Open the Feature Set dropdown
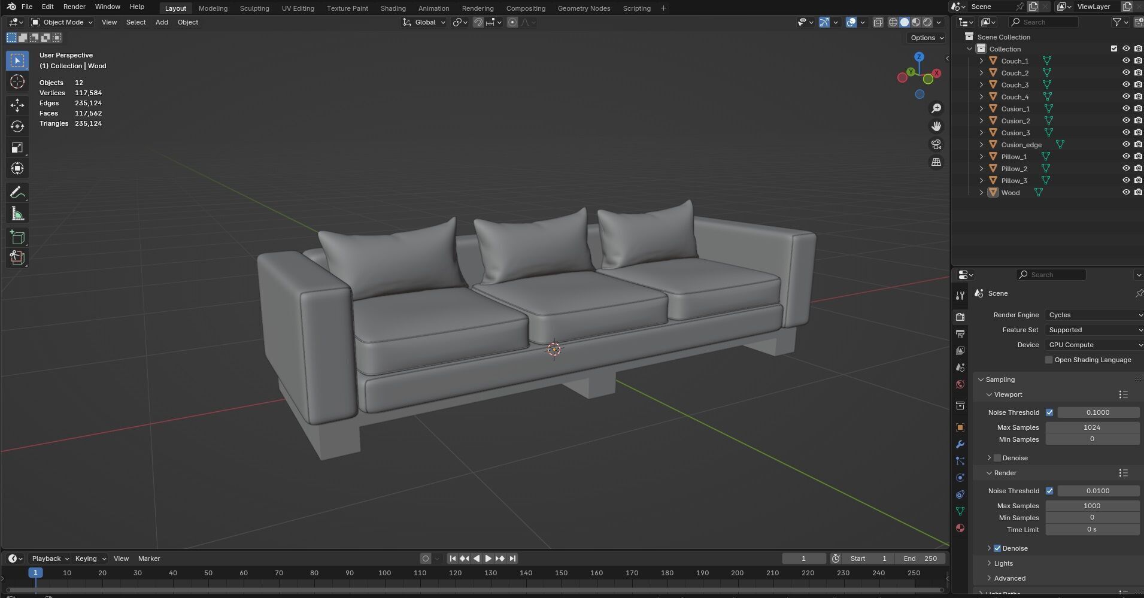Image resolution: width=1144 pixels, height=598 pixels. [x=1094, y=330]
